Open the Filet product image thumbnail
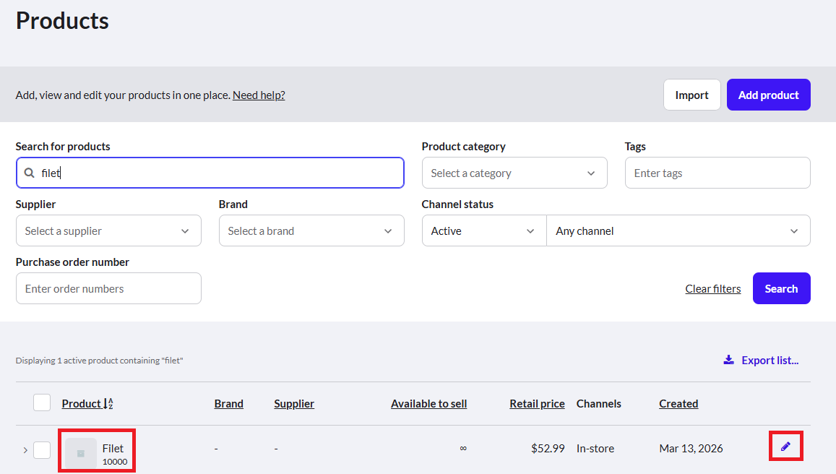This screenshot has width=836, height=474. pos(80,453)
